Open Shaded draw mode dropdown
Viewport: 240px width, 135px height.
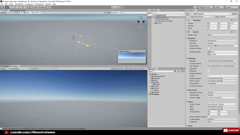coord(7,13)
